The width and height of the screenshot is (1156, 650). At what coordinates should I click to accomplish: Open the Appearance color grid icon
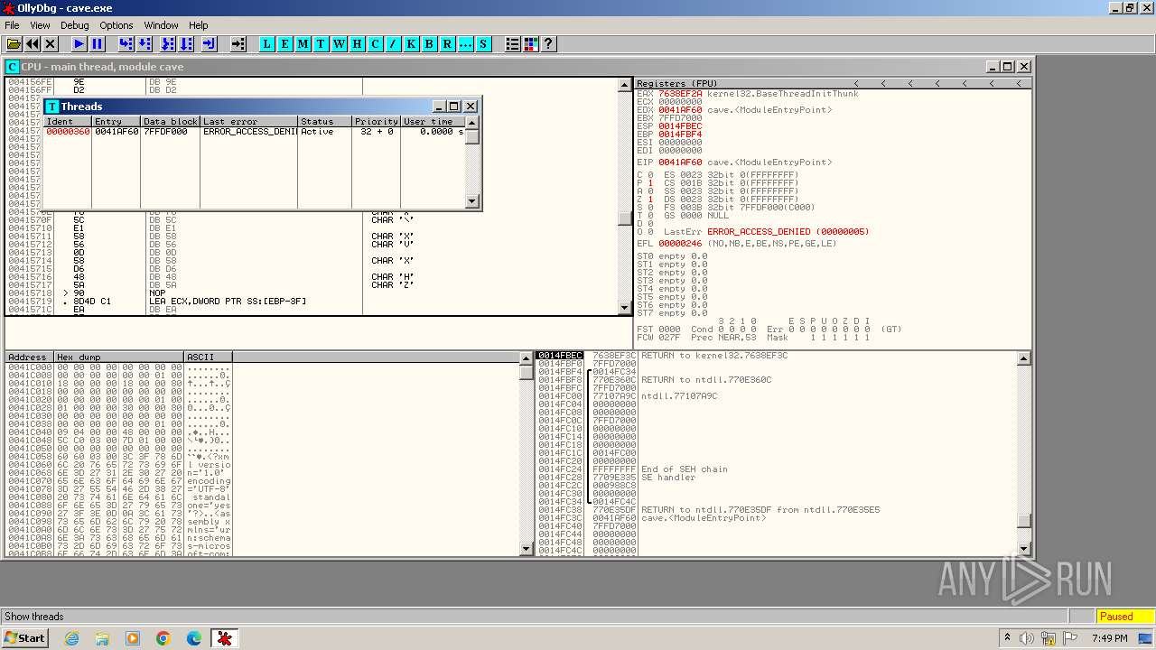point(531,43)
